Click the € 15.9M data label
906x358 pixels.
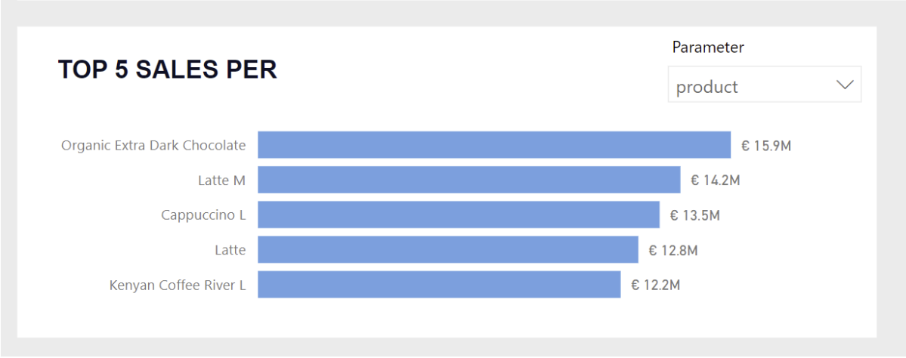[x=766, y=146]
